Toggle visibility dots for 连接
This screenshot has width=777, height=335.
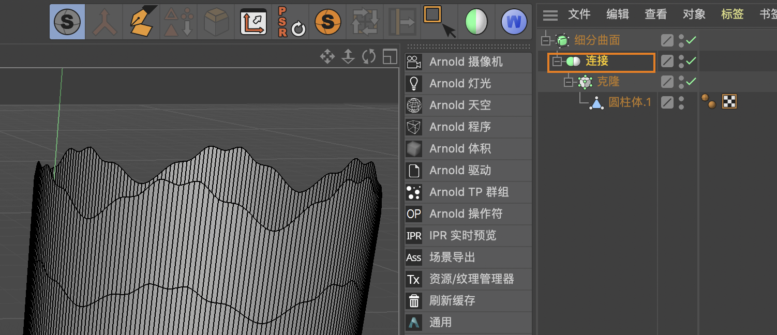click(681, 61)
